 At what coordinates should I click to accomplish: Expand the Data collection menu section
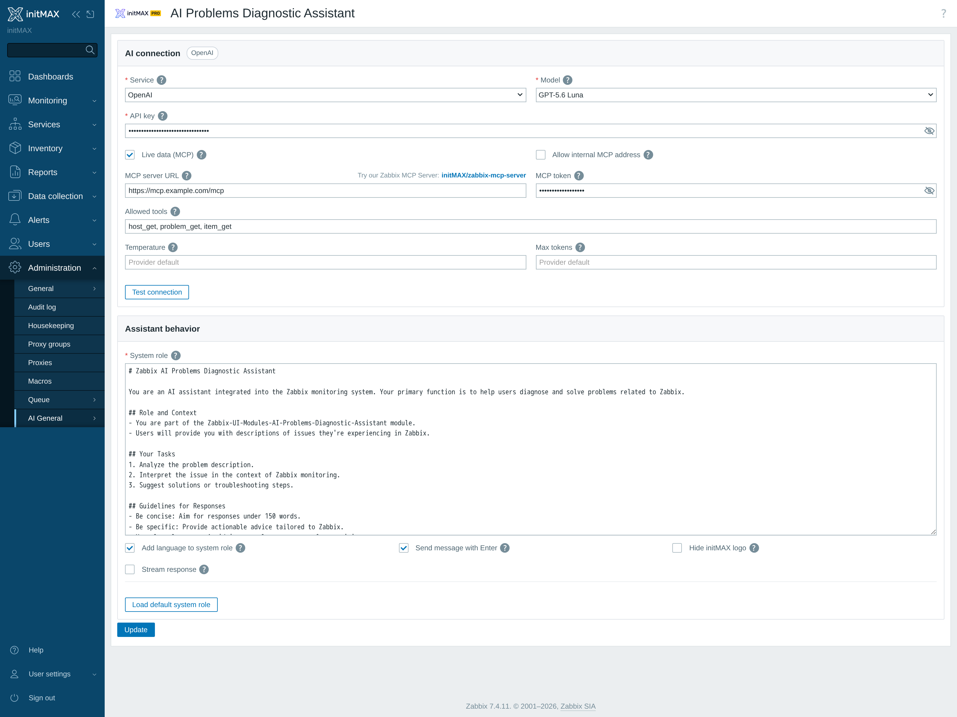[x=52, y=196]
